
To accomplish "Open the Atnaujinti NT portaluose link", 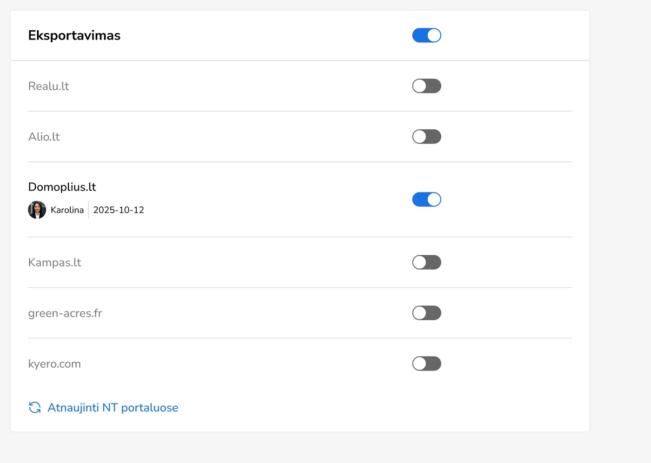I will pyautogui.click(x=113, y=408).
